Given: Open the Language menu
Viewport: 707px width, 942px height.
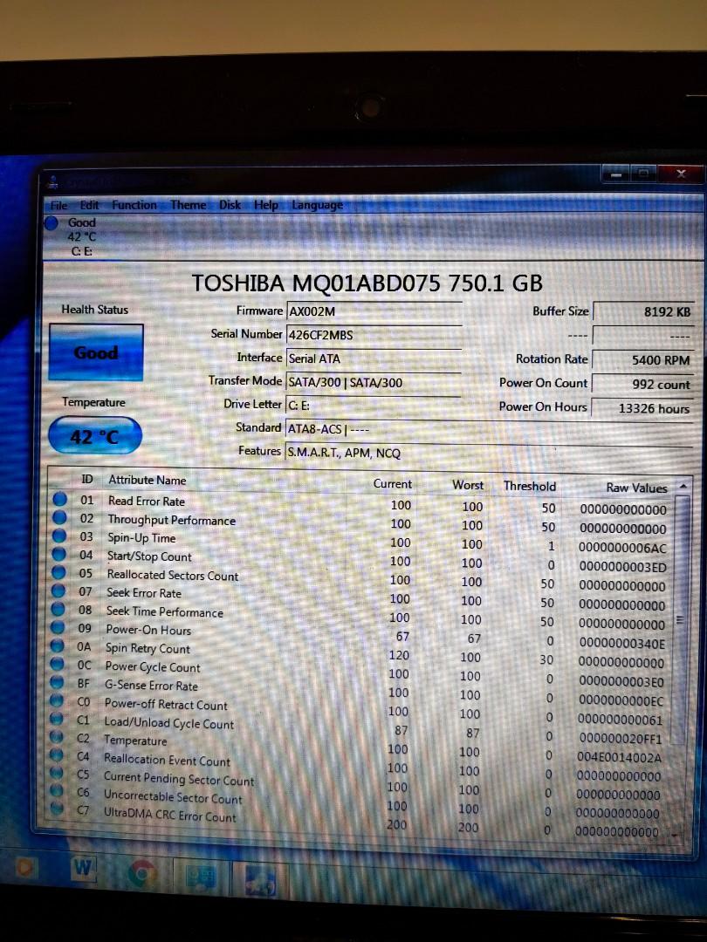Looking at the screenshot, I should click(x=318, y=206).
